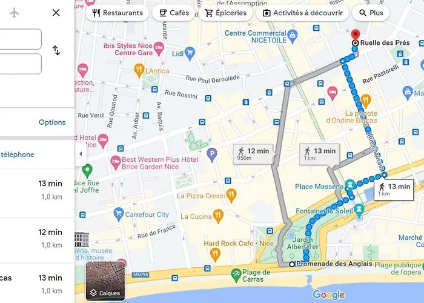Screen dimensions: 424x303
Task: Select the flight travel mode icon
Action: (14, 13)
